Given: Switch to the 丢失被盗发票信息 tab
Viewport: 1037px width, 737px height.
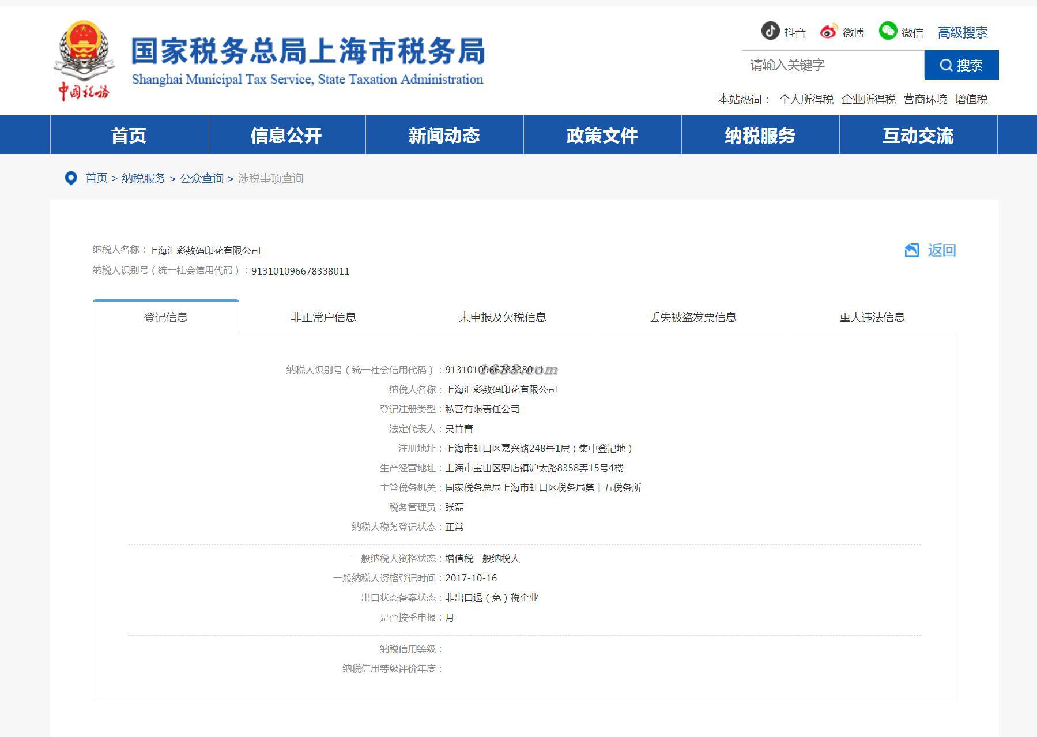Looking at the screenshot, I should click(x=693, y=317).
